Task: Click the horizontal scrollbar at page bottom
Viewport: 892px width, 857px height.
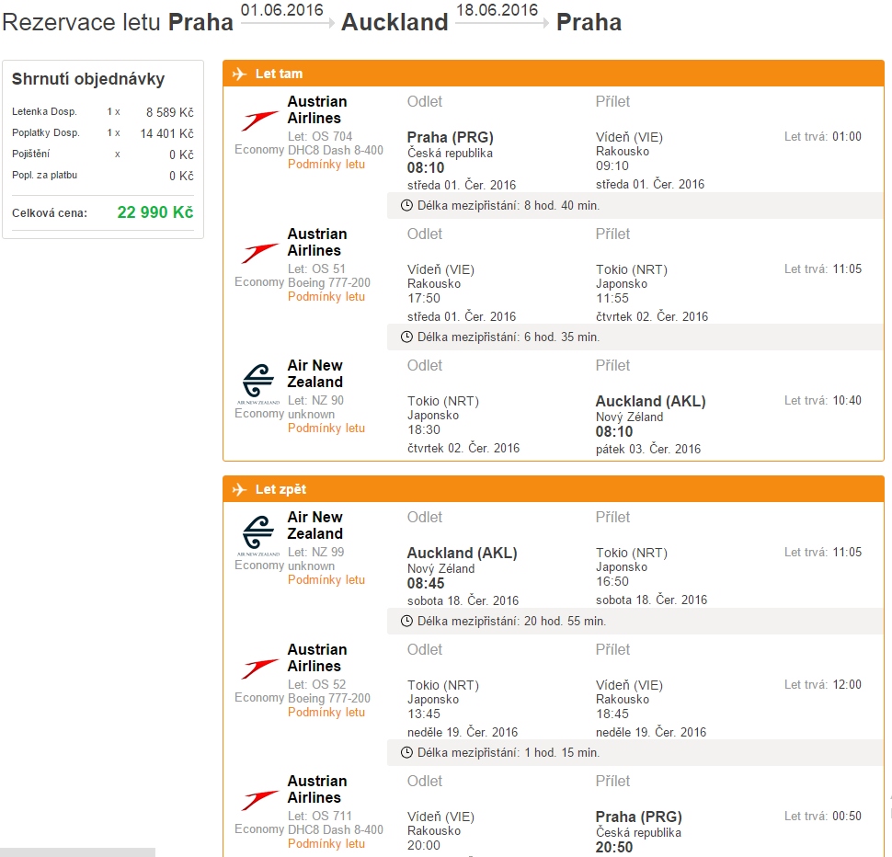Action: [77, 852]
